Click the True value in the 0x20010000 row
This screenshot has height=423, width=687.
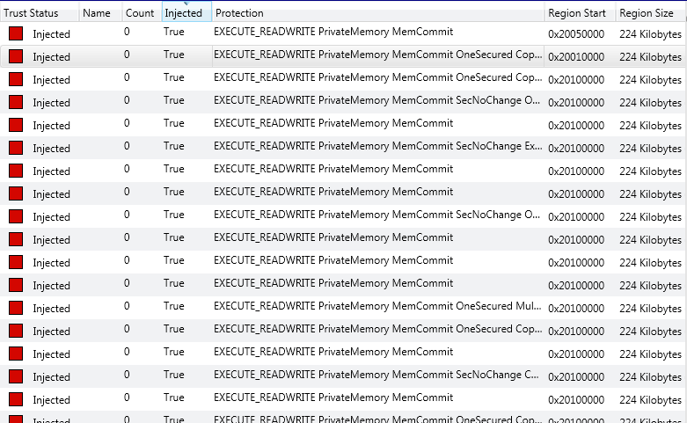pos(174,55)
